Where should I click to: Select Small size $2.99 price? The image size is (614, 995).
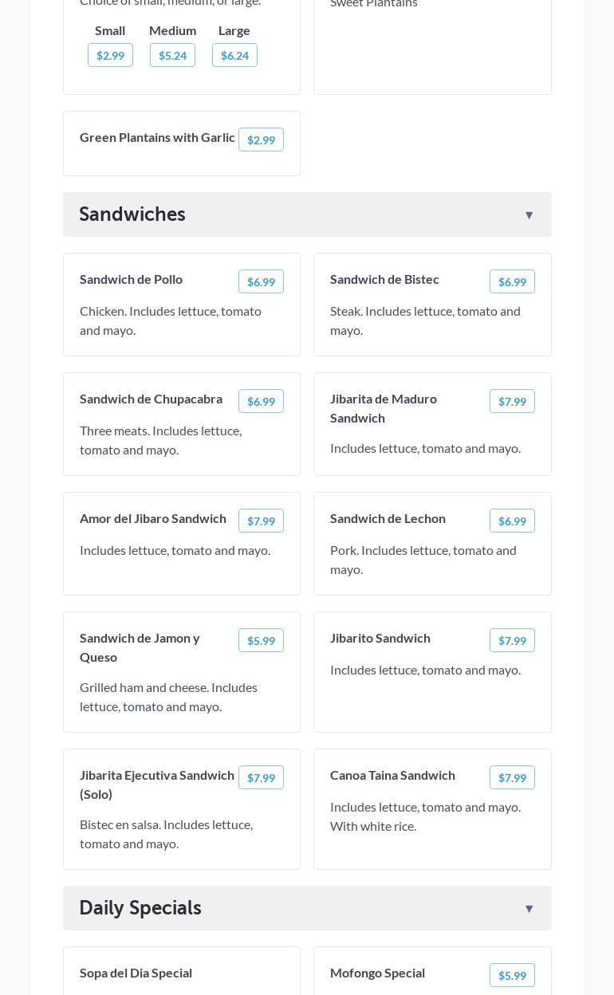tap(110, 55)
